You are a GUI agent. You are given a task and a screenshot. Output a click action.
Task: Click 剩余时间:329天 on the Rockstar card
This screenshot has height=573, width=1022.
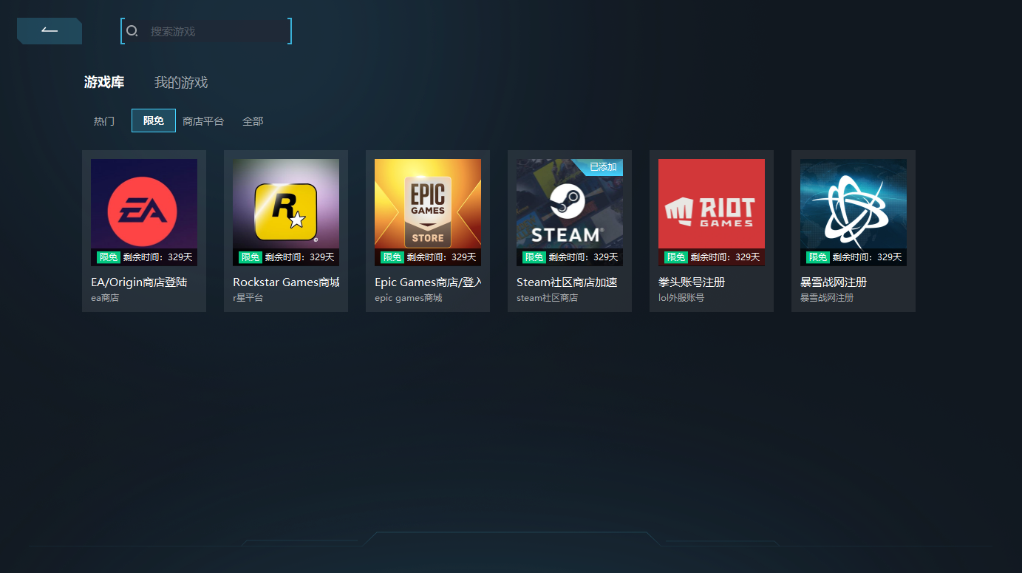(x=300, y=257)
